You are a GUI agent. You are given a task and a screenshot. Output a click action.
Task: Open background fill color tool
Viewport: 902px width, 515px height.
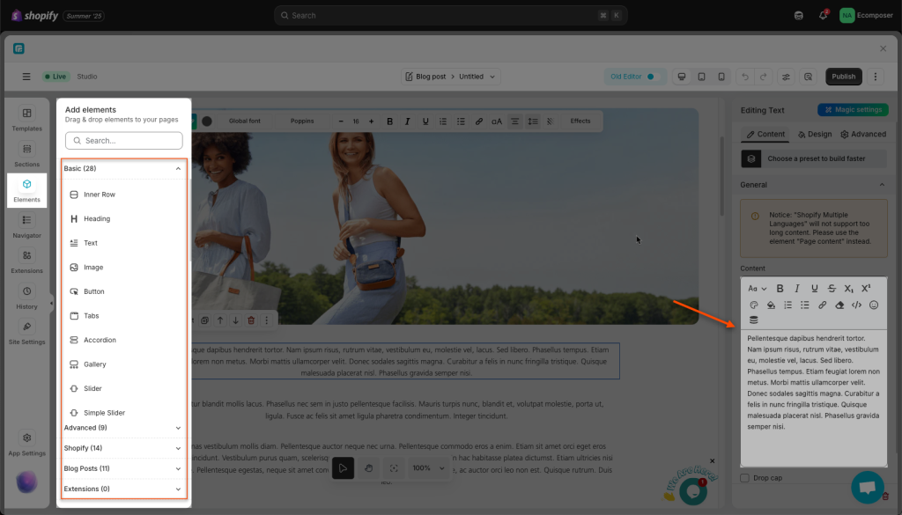(771, 305)
